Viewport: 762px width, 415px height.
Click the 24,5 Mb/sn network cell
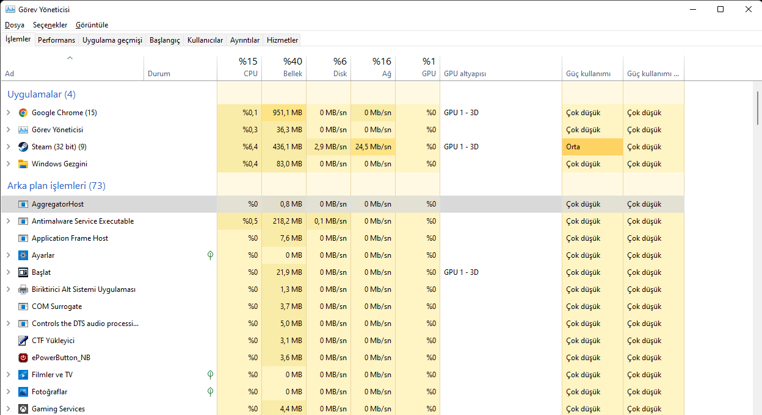pos(373,147)
